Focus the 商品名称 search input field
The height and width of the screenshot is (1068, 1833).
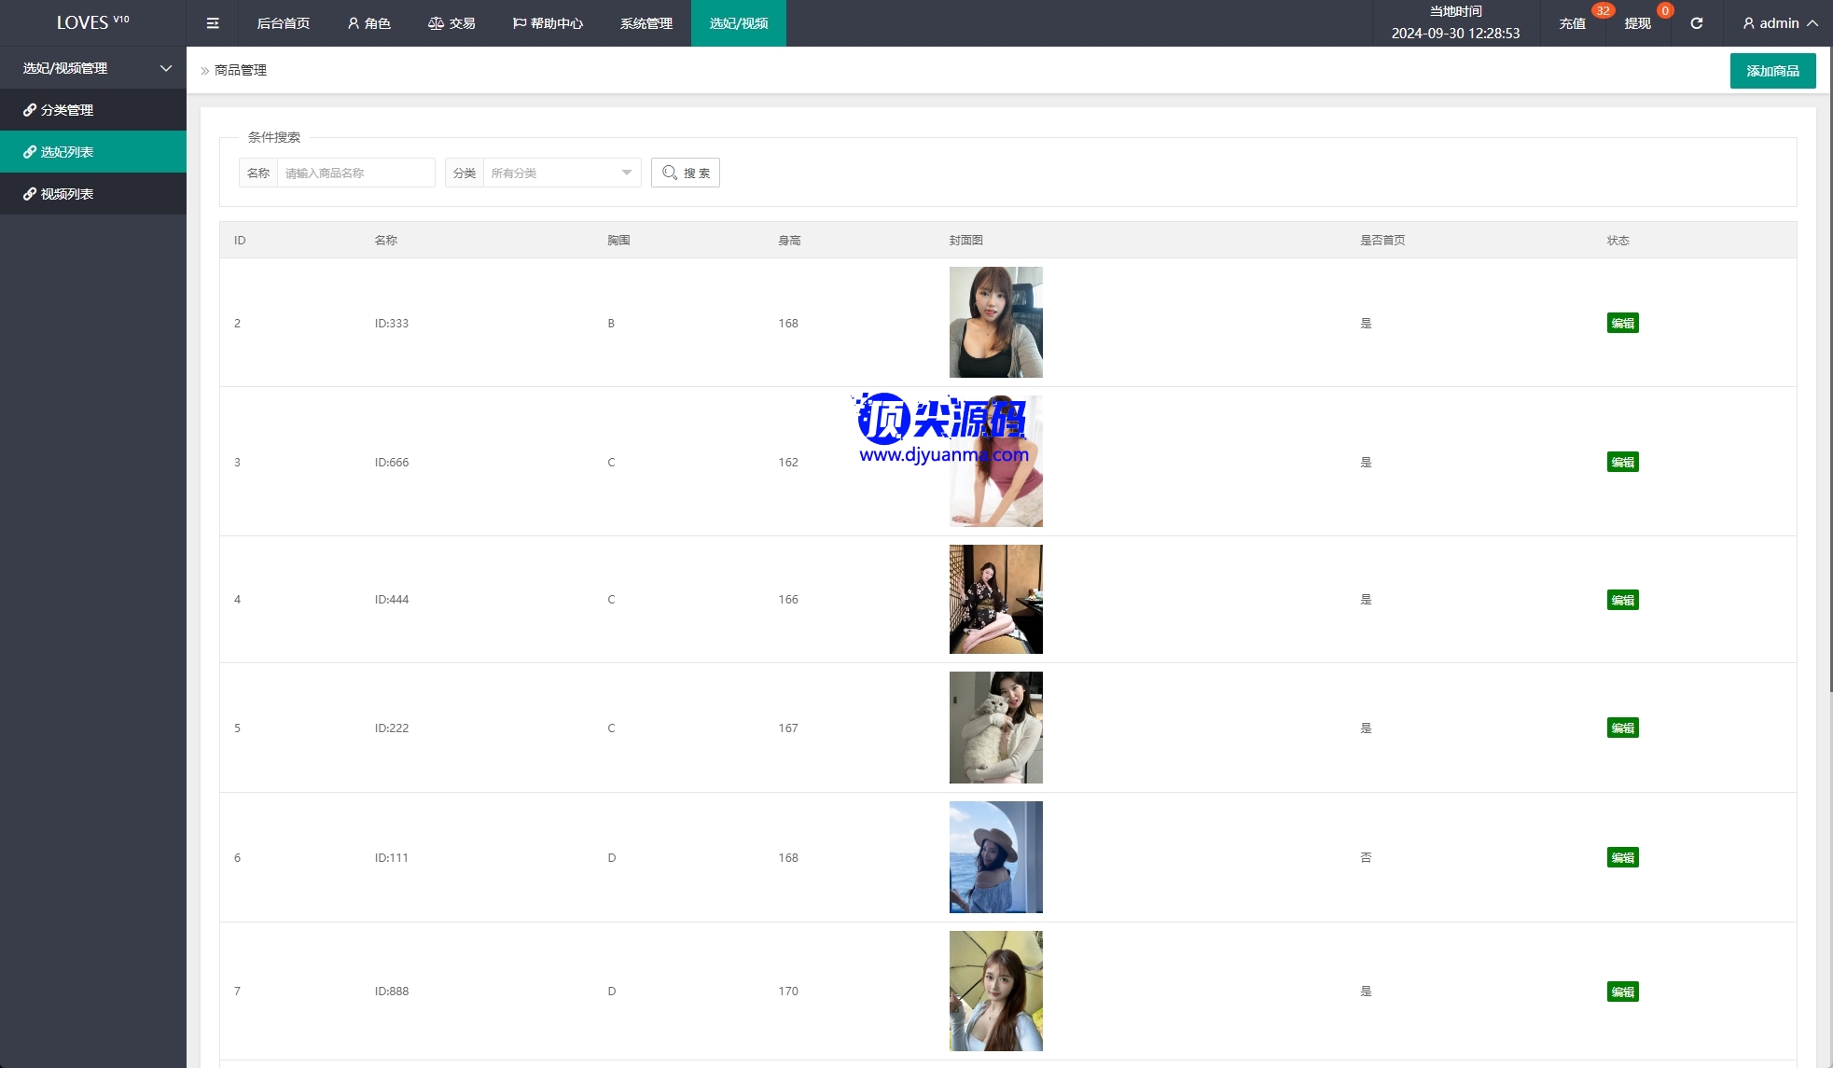tap(354, 173)
